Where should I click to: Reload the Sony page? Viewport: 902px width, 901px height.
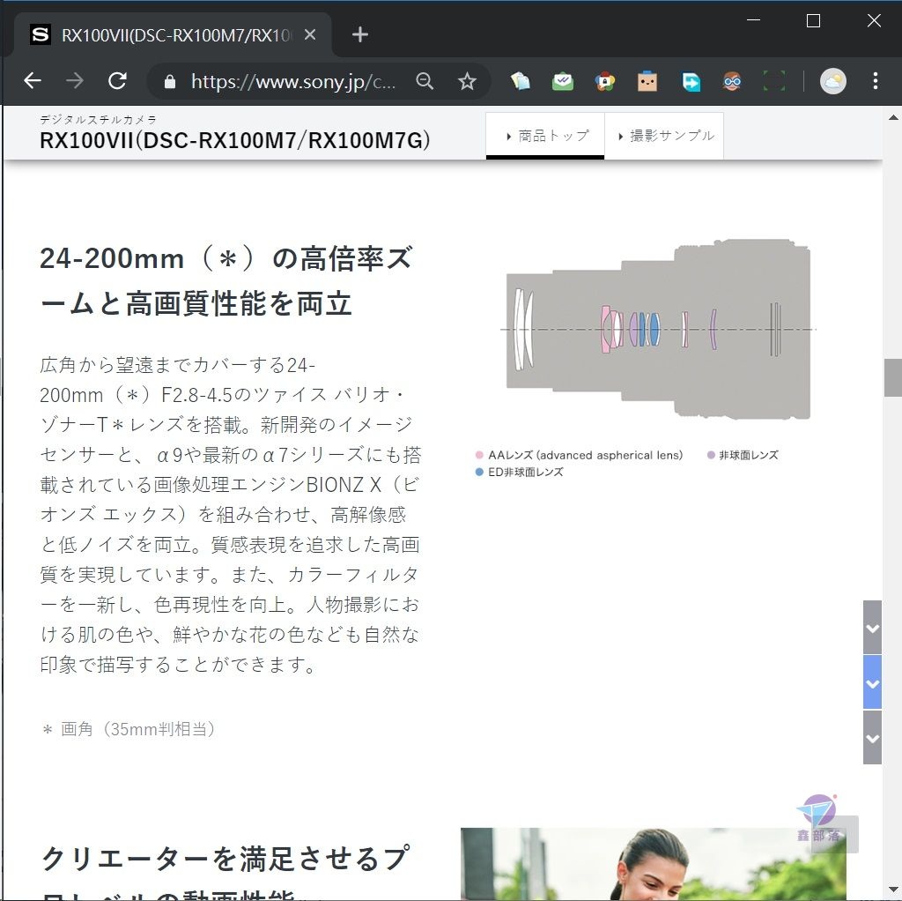click(x=117, y=80)
